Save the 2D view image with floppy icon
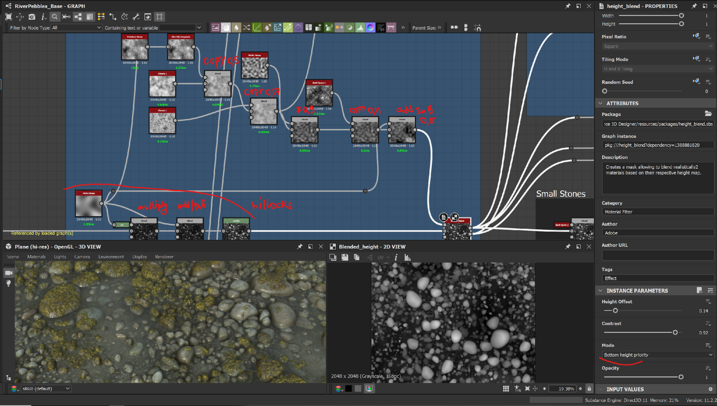This screenshot has width=717, height=406. (345, 257)
